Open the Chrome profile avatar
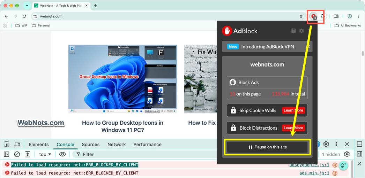Screen dimensions: 365x178 [x=350, y=16]
